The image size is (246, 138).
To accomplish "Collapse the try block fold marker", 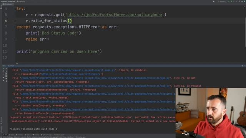I will [x=15, y=8].
